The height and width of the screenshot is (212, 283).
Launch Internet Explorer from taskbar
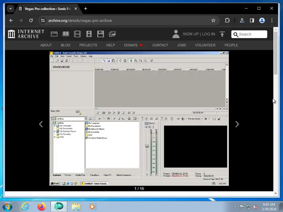(x=25, y=206)
